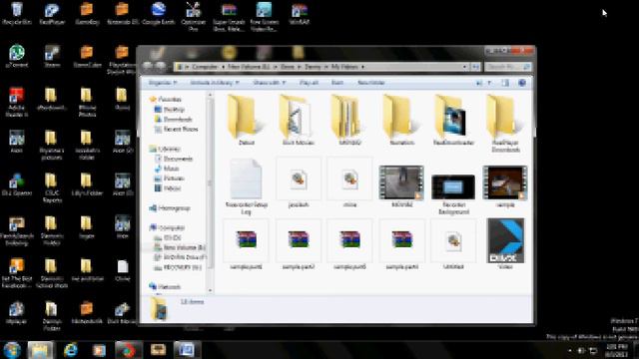Viewport: 639px width, 359px height.
Task: Select the sample.part2 archive file
Action: 299,244
